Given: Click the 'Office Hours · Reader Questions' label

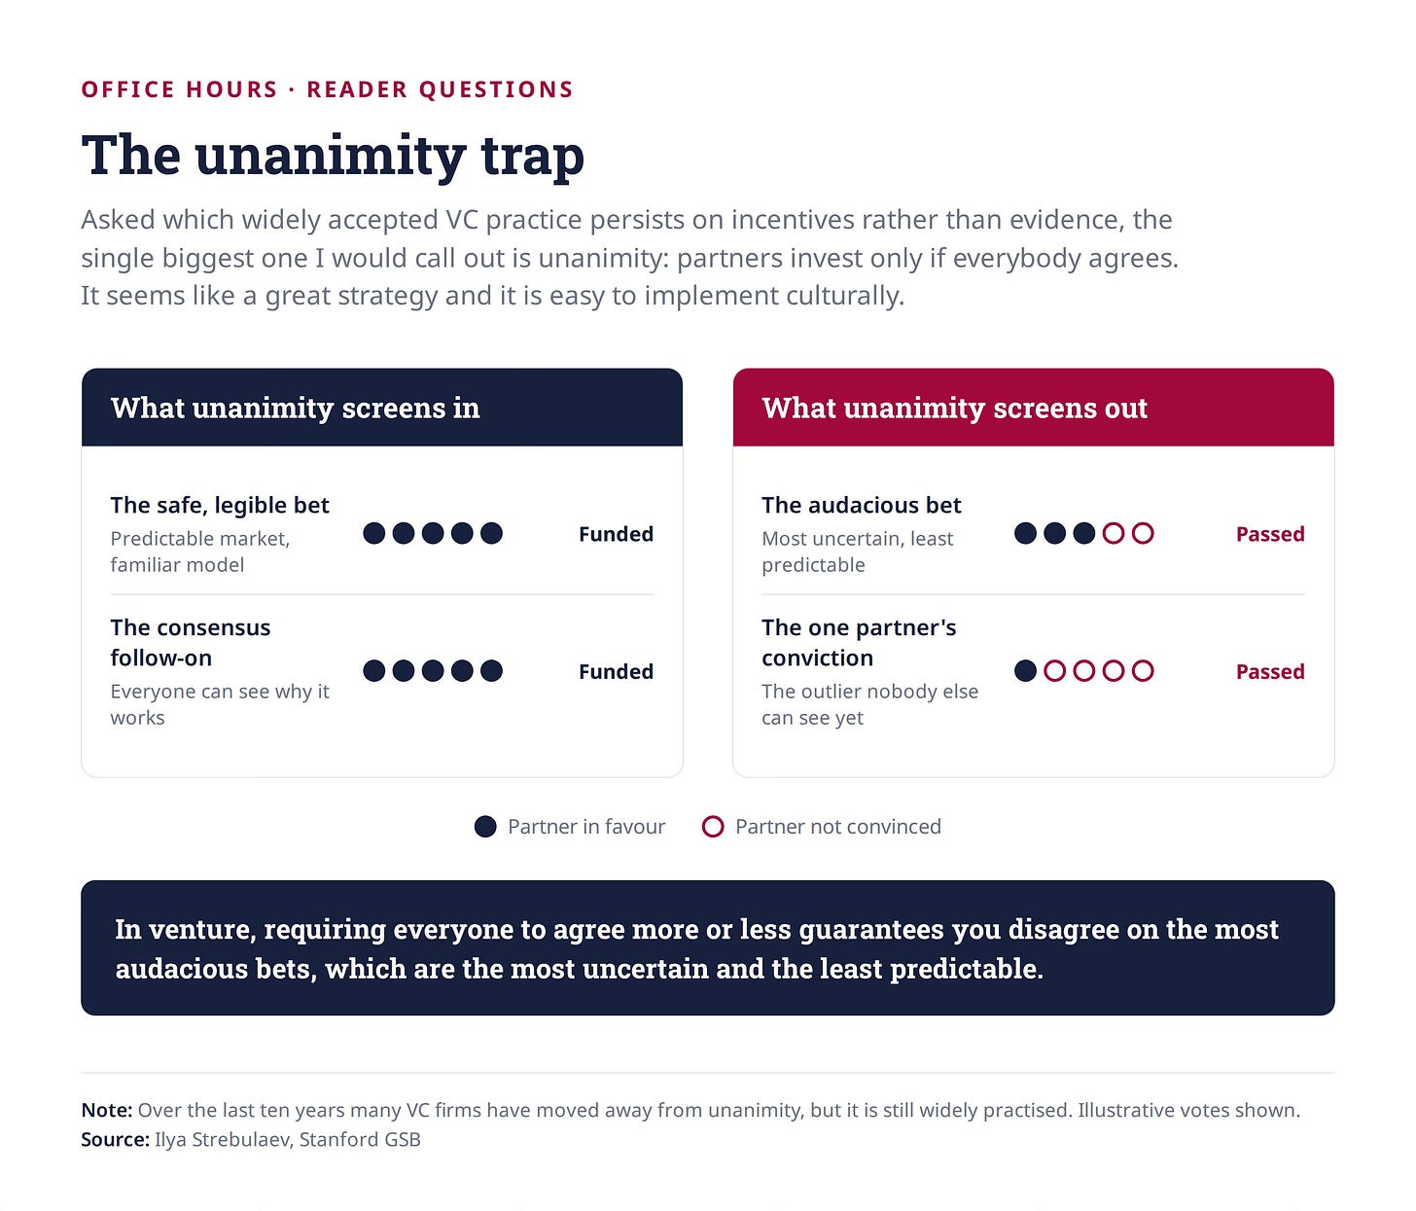Looking at the screenshot, I should click(x=328, y=89).
